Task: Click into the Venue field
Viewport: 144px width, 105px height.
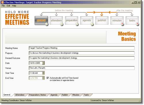Action: [x=82, y=68]
